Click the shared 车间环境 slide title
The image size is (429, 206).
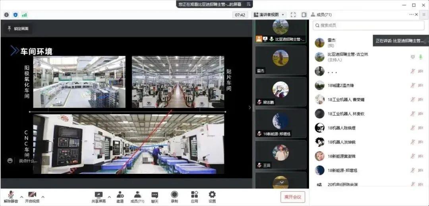pyautogui.click(x=36, y=51)
